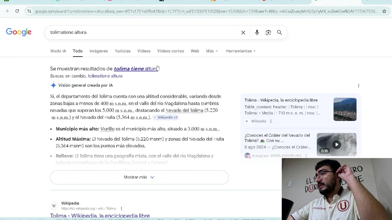
Task: Switch to Modo IA tab
Action: (x=58, y=51)
